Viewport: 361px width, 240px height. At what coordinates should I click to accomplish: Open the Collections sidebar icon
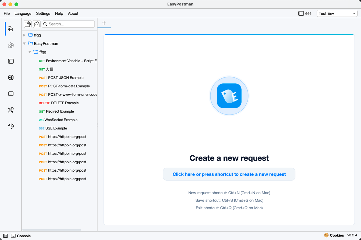click(x=11, y=29)
